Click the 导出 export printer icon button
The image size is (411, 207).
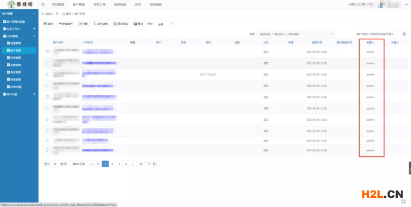[x=138, y=24]
